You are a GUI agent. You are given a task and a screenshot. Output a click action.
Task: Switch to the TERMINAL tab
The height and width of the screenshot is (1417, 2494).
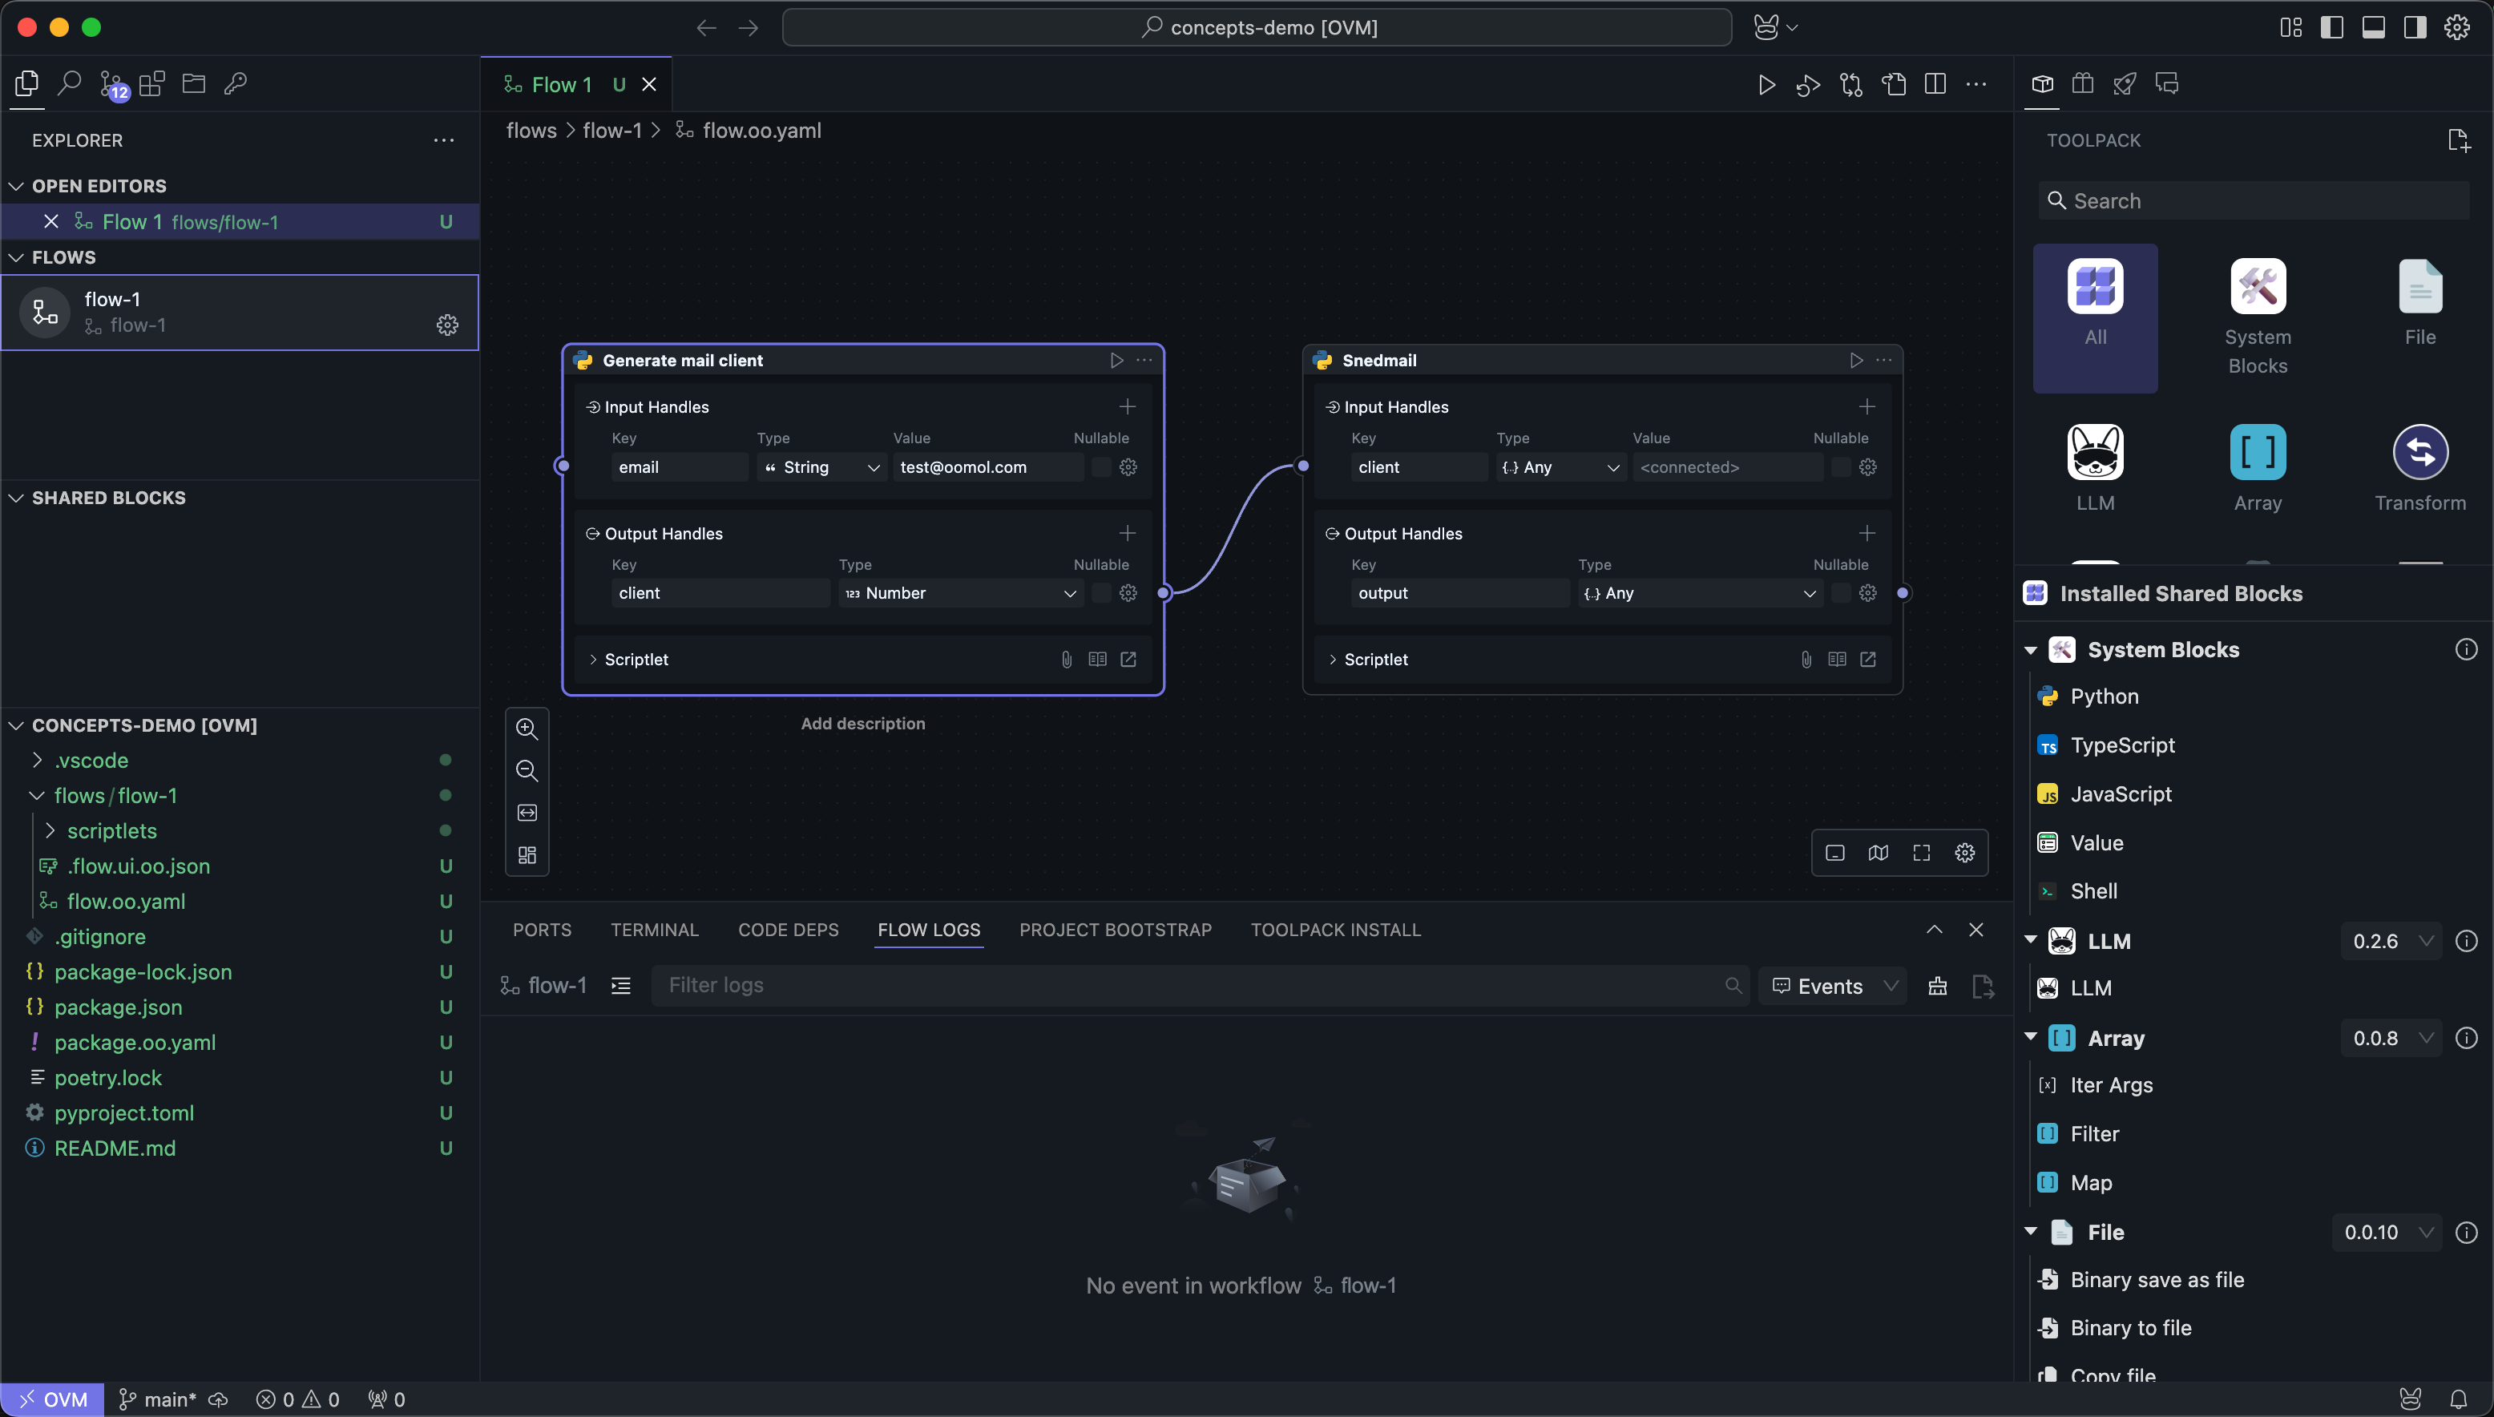coord(654,930)
